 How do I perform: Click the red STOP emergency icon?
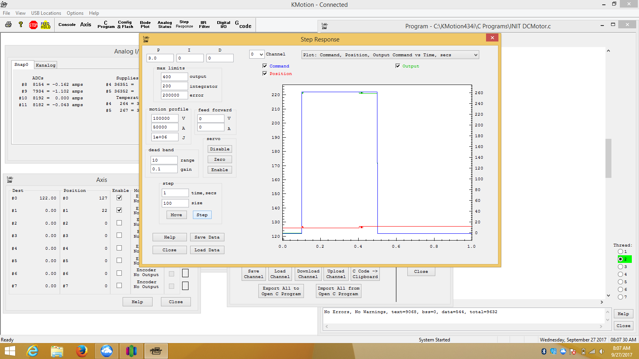point(33,25)
